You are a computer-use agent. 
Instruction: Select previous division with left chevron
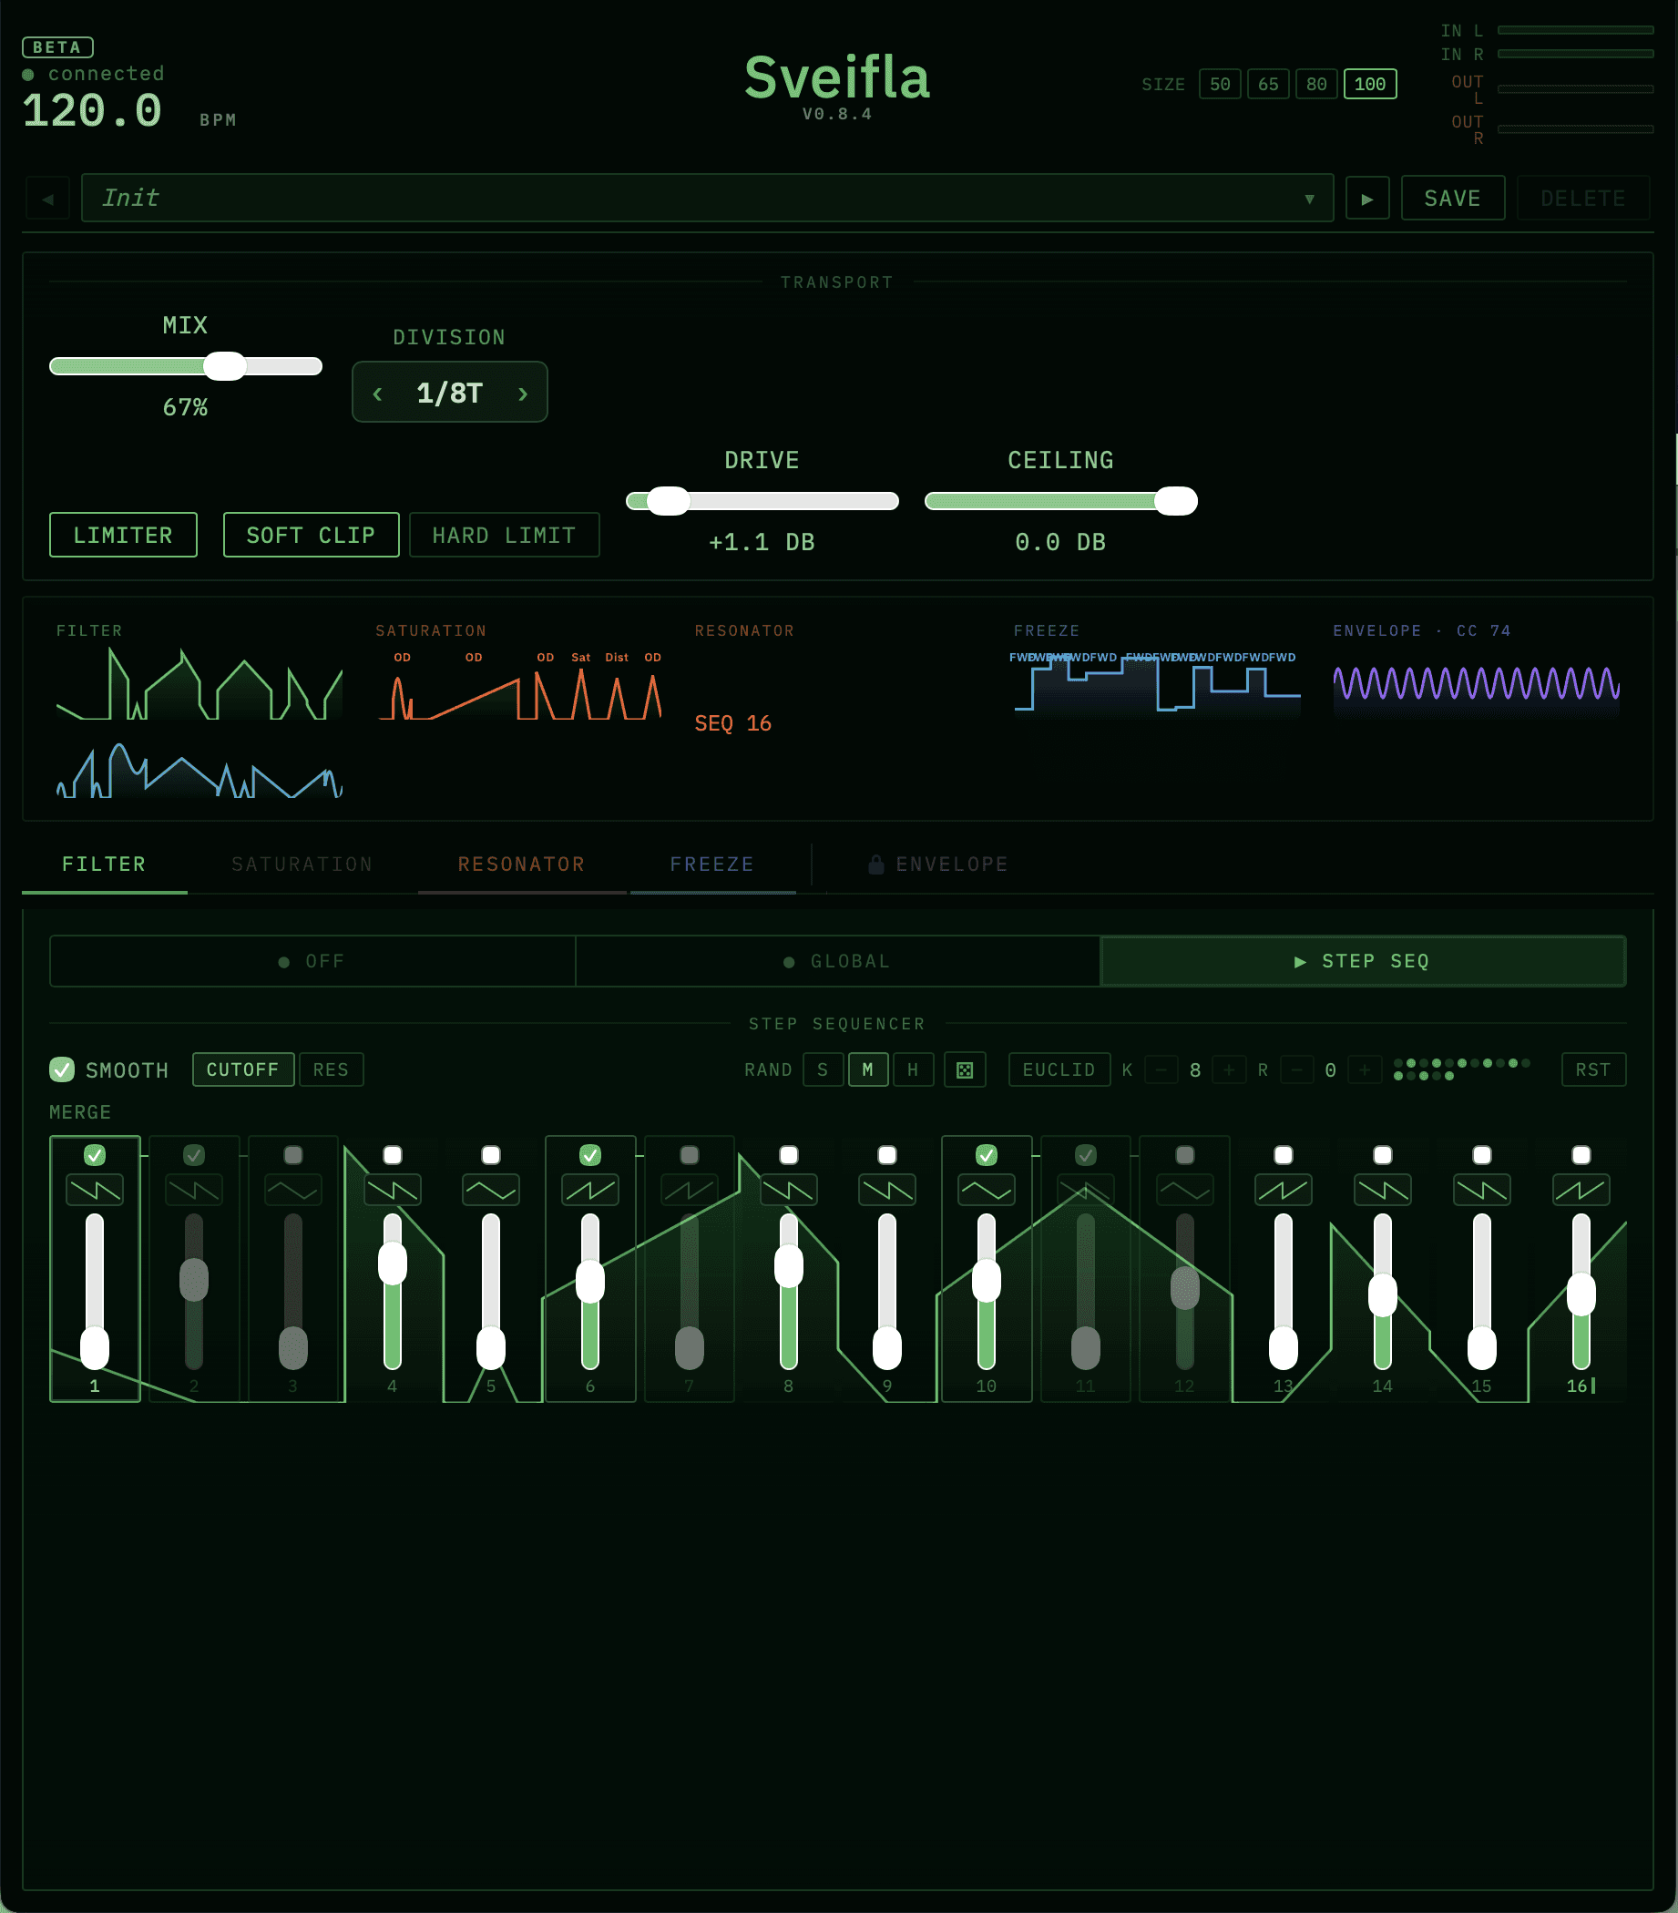point(377,394)
